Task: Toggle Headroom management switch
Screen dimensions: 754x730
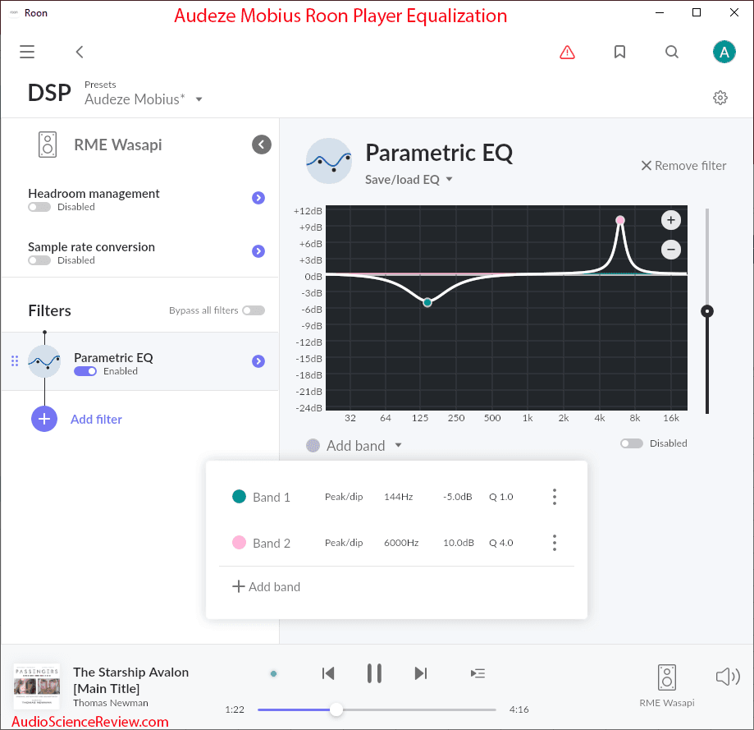Action: click(x=39, y=207)
